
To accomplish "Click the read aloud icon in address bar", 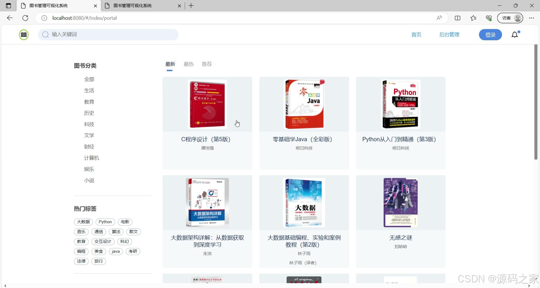I will coord(439,18).
